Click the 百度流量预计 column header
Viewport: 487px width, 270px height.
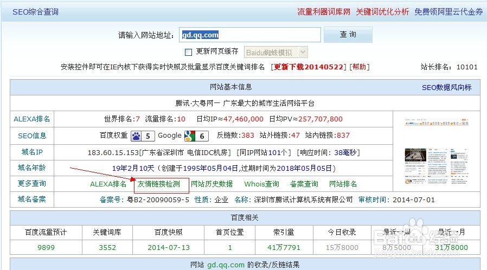pyautogui.click(x=46, y=232)
